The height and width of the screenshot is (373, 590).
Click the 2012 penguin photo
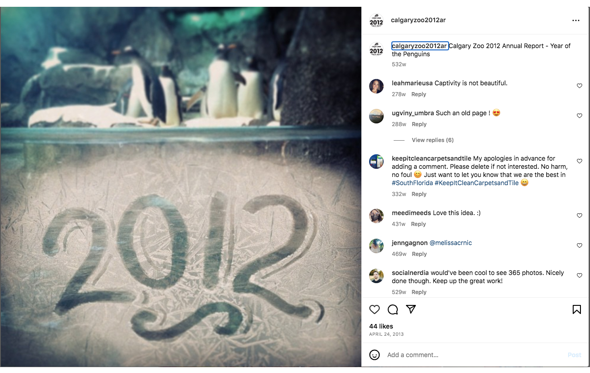pyautogui.click(x=181, y=187)
